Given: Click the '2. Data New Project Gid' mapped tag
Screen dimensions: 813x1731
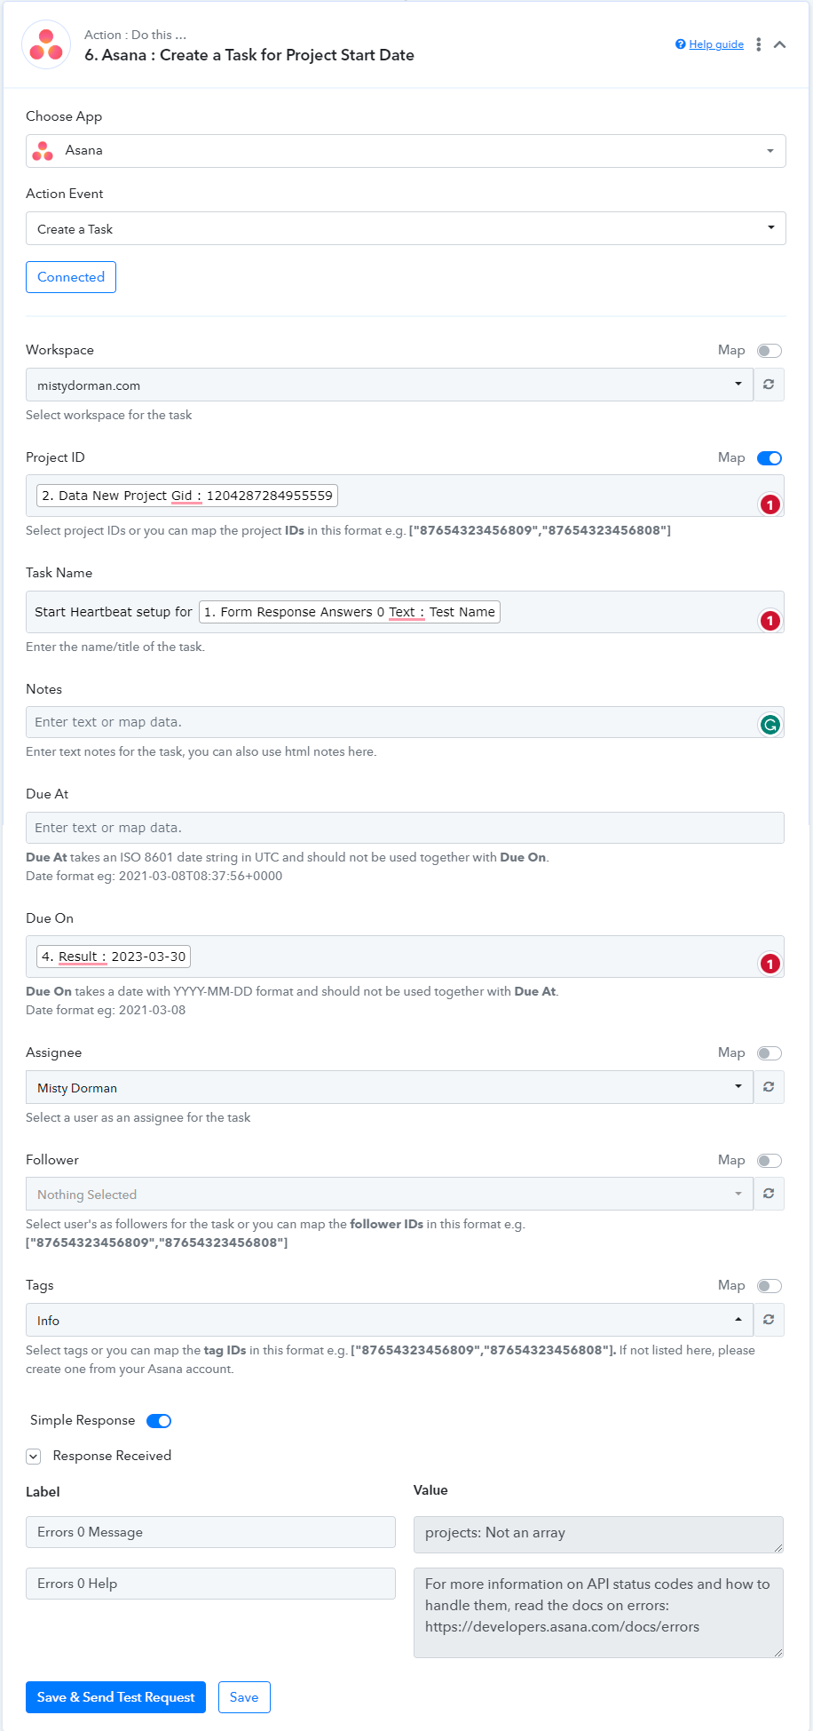Looking at the screenshot, I should pos(187,496).
